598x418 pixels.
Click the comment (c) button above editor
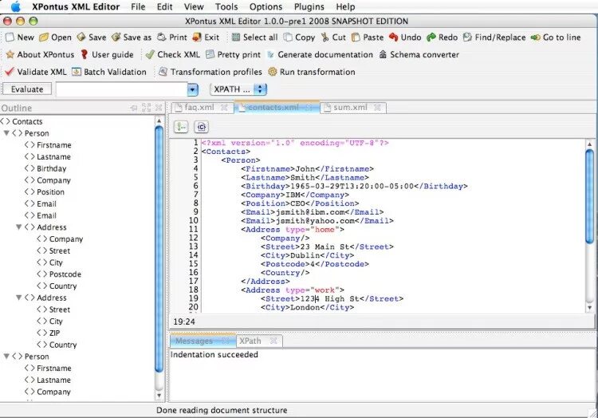click(x=202, y=127)
